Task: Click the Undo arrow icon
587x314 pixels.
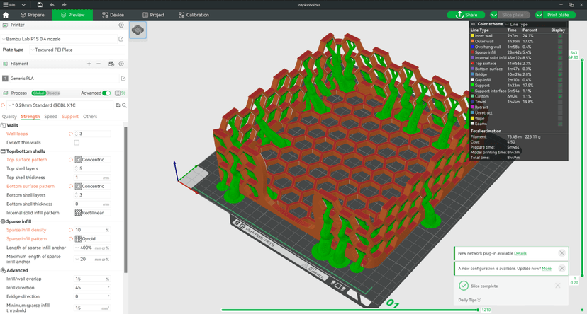Action: pyautogui.click(x=52, y=5)
